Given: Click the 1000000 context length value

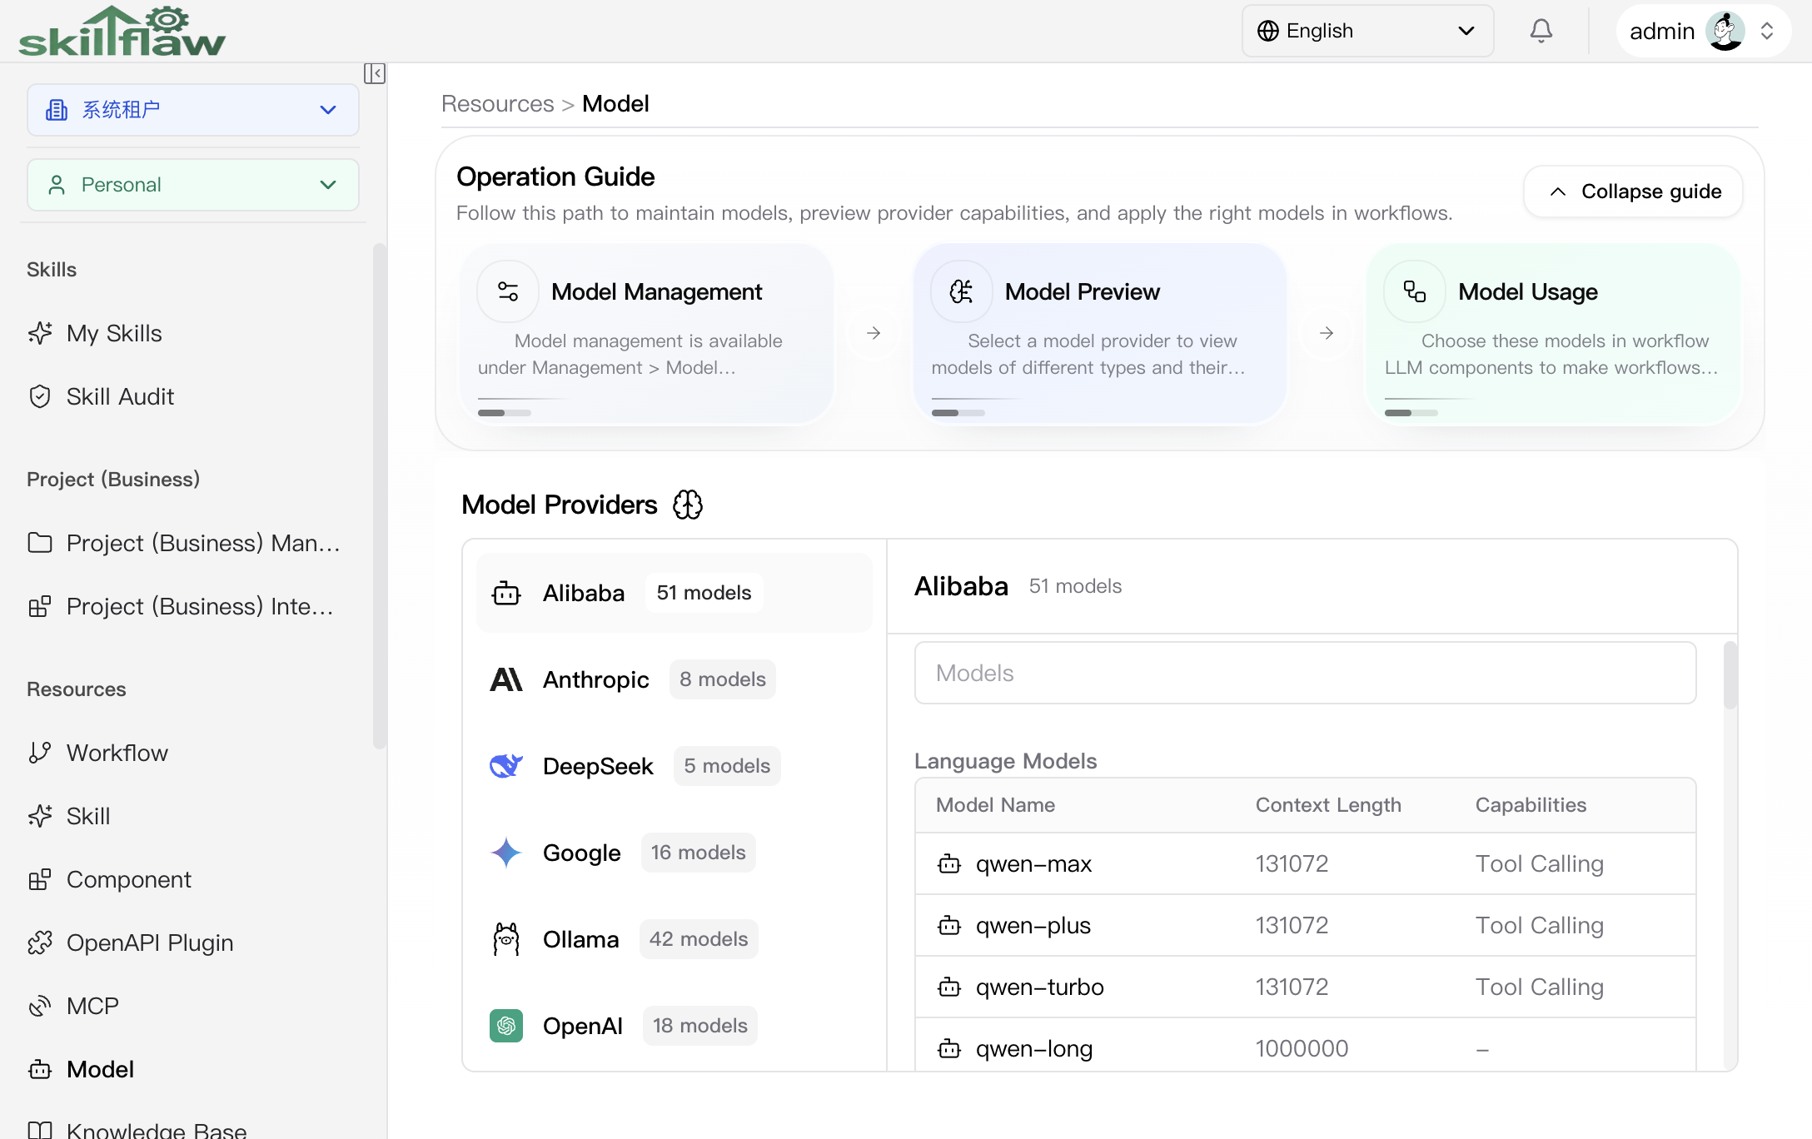Looking at the screenshot, I should (1302, 1049).
